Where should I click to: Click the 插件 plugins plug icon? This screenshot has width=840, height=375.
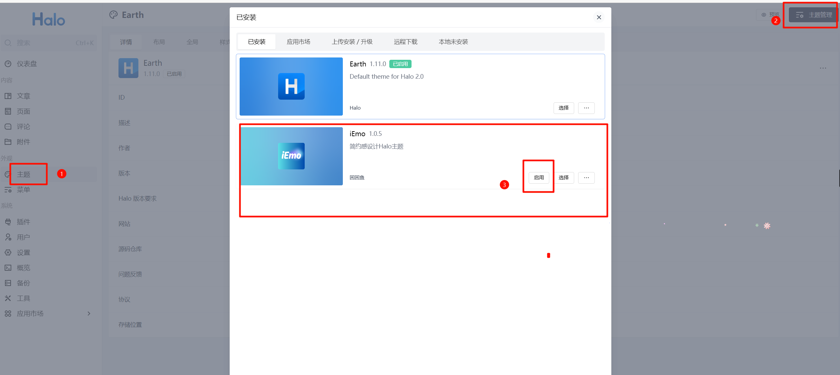(x=8, y=222)
